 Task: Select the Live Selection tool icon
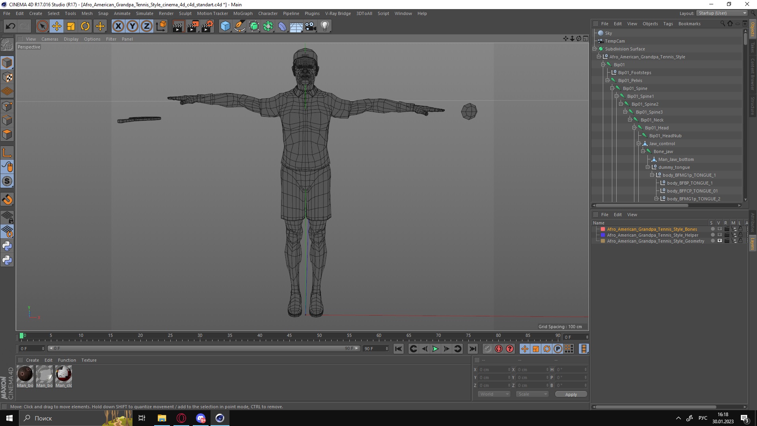tap(41, 26)
